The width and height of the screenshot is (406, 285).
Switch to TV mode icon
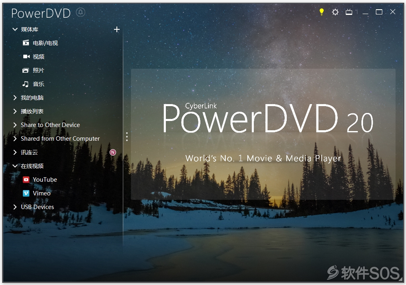(349, 12)
